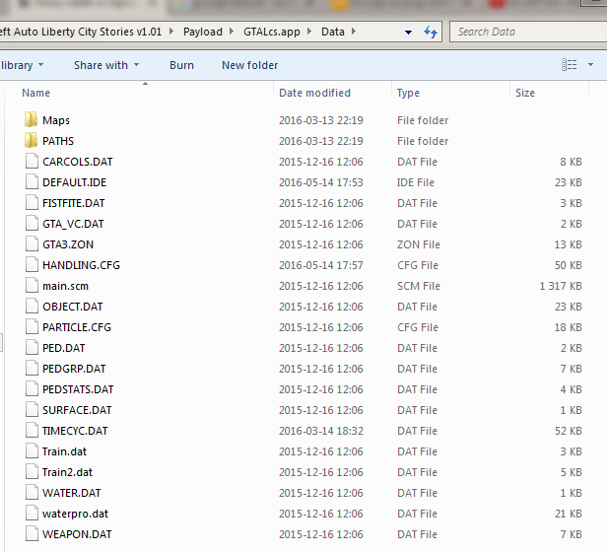Select the PEDSTATS.DAT file icon

[32, 389]
